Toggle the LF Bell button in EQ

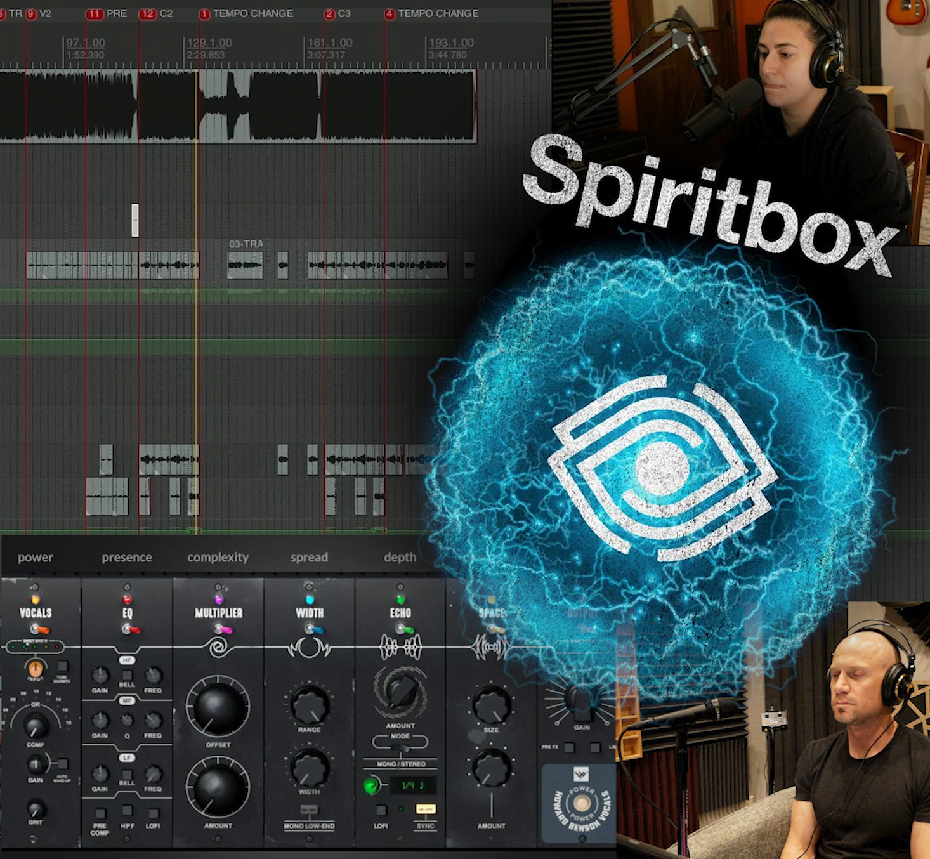[x=127, y=775]
